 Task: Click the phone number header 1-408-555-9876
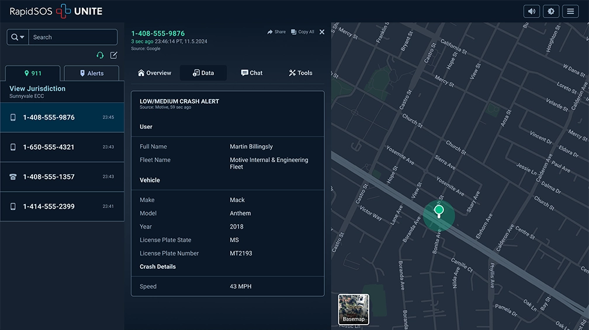coord(158,33)
